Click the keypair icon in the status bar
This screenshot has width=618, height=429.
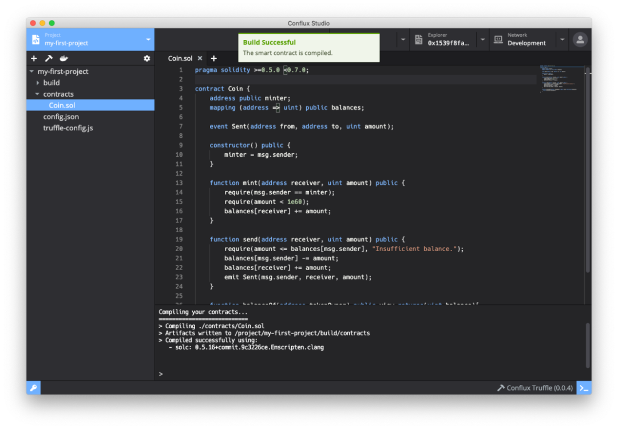pos(33,388)
